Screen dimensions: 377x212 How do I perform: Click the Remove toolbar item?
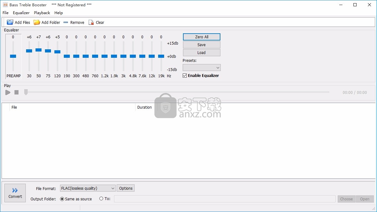(74, 22)
